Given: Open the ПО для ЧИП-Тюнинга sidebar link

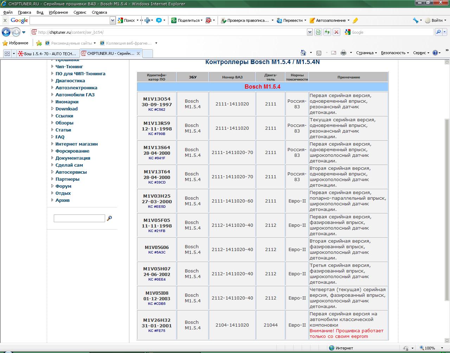Looking at the screenshot, I should [x=80, y=73].
